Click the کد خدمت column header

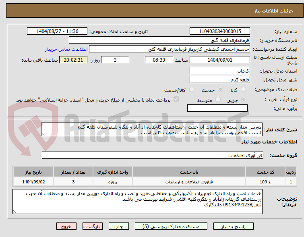tap(265, 172)
